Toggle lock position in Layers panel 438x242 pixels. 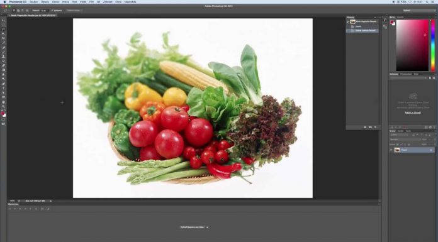click(x=405, y=145)
